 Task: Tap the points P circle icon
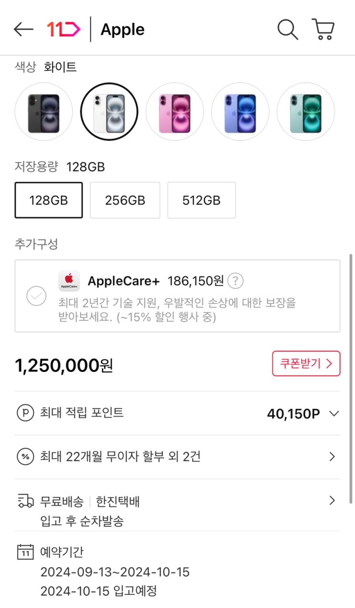tap(25, 413)
